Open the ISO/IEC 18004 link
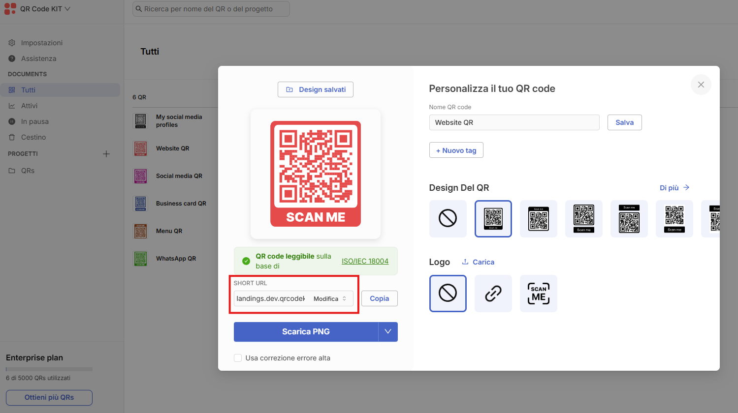Screen dimensions: 738x413 (x=365, y=261)
